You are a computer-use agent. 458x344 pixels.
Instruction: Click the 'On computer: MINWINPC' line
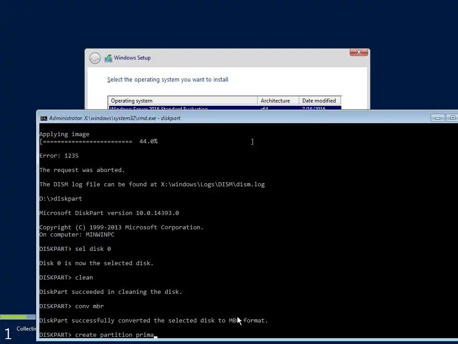[77, 235]
